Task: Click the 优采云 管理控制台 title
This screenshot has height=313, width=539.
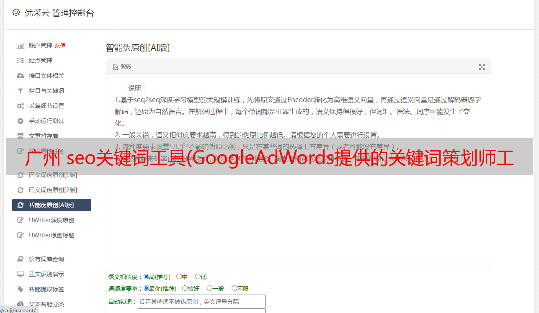Action: pos(59,13)
